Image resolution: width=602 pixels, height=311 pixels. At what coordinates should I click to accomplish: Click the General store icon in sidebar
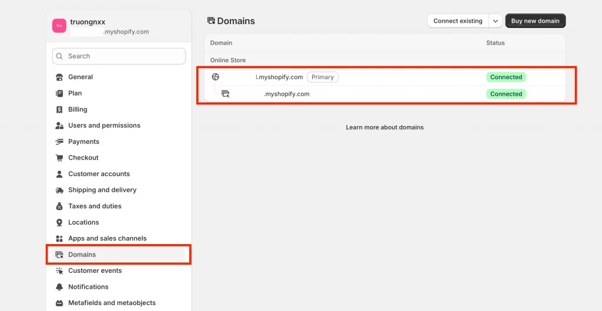[x=59, y=77]
